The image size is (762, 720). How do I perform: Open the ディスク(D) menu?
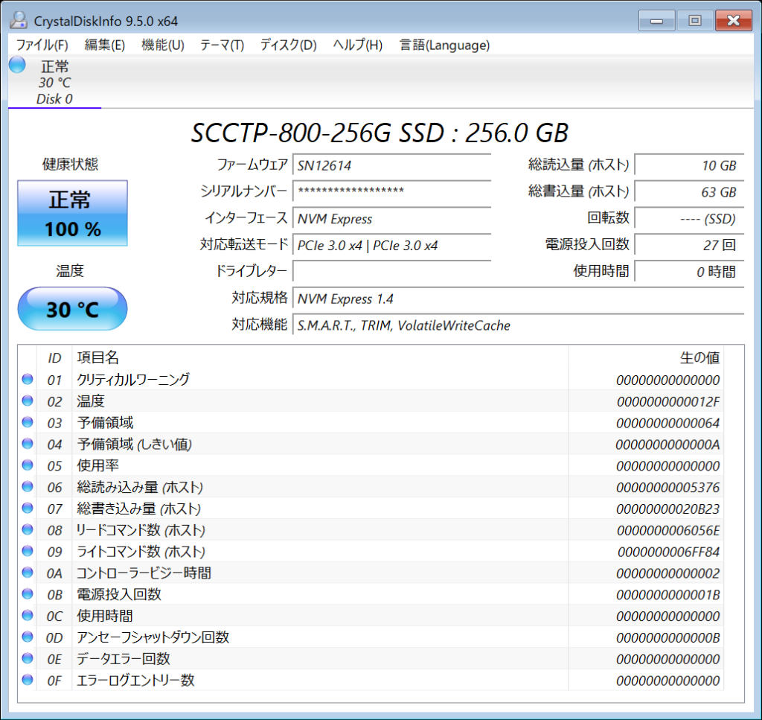289,45
